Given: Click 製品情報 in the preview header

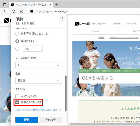Looking at the screenshot, I should coord(117,24).
